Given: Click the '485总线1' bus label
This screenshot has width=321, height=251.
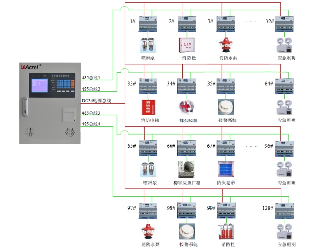Looking at the screenshot, I should [x=91, y=77].
